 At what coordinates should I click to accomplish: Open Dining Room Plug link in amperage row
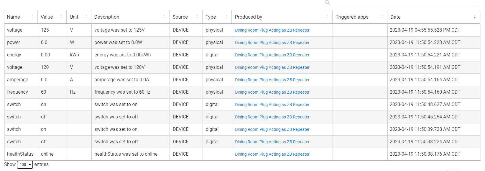(272, 80)
